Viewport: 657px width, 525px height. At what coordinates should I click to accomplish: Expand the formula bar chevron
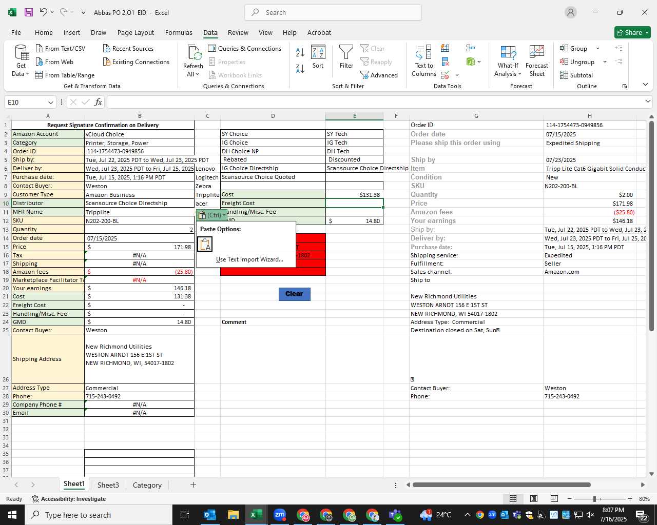pyautogui.click(x=648, y=102)
